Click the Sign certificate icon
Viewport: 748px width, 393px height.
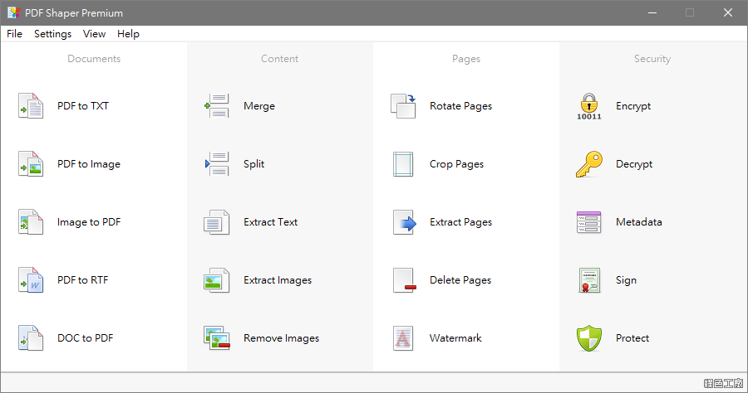click(x=589, y=279)
